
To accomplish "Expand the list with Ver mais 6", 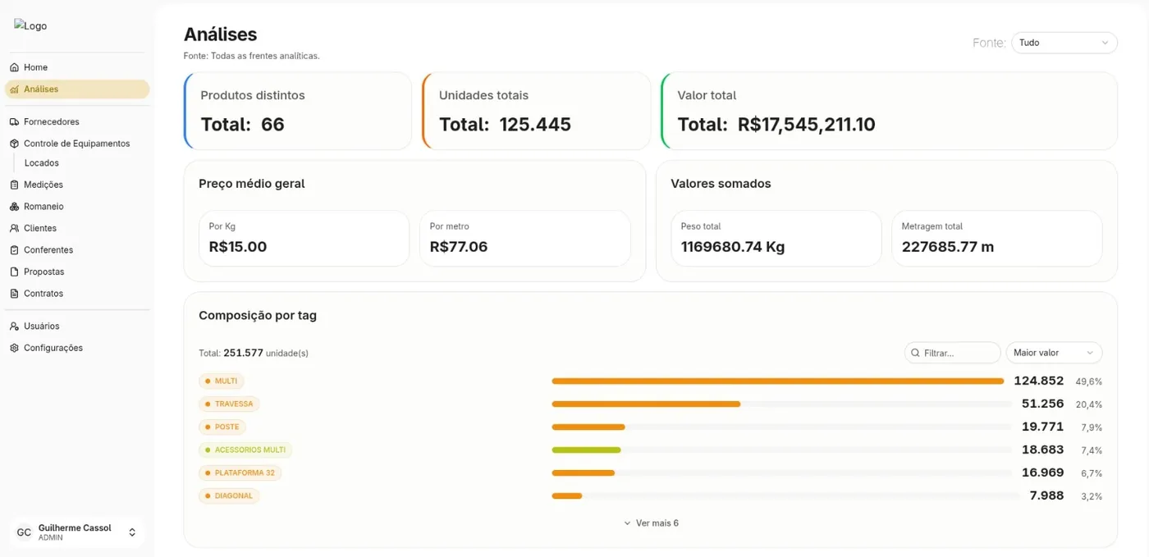I will [651, 523].
